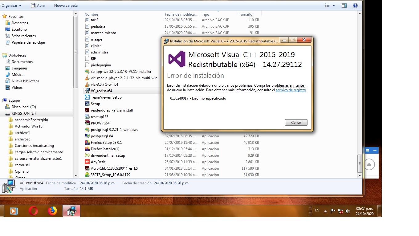Launch Opera from the taskbar
419x236 pixels.
point(33,211)
